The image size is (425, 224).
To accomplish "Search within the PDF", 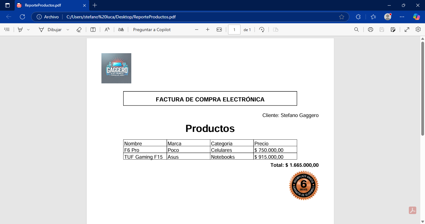I will [x=357, y=30].
